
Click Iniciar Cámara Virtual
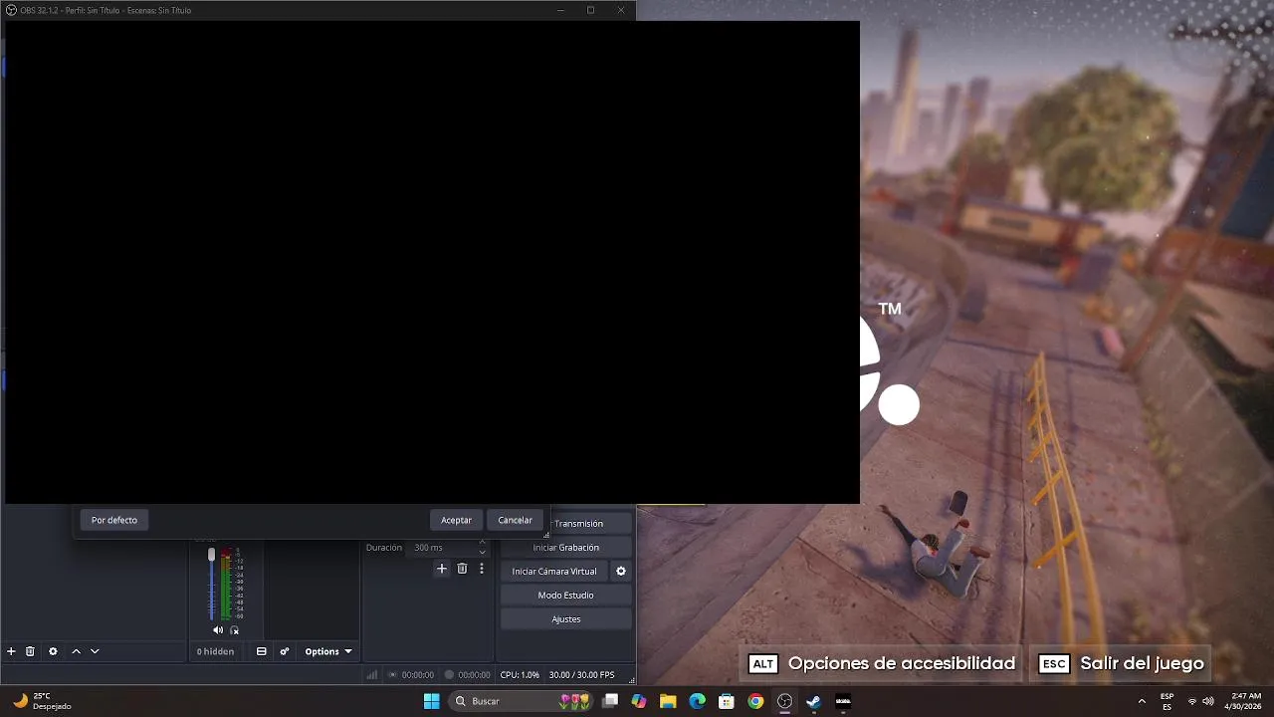pyautogui.click(x=554, y=572)
